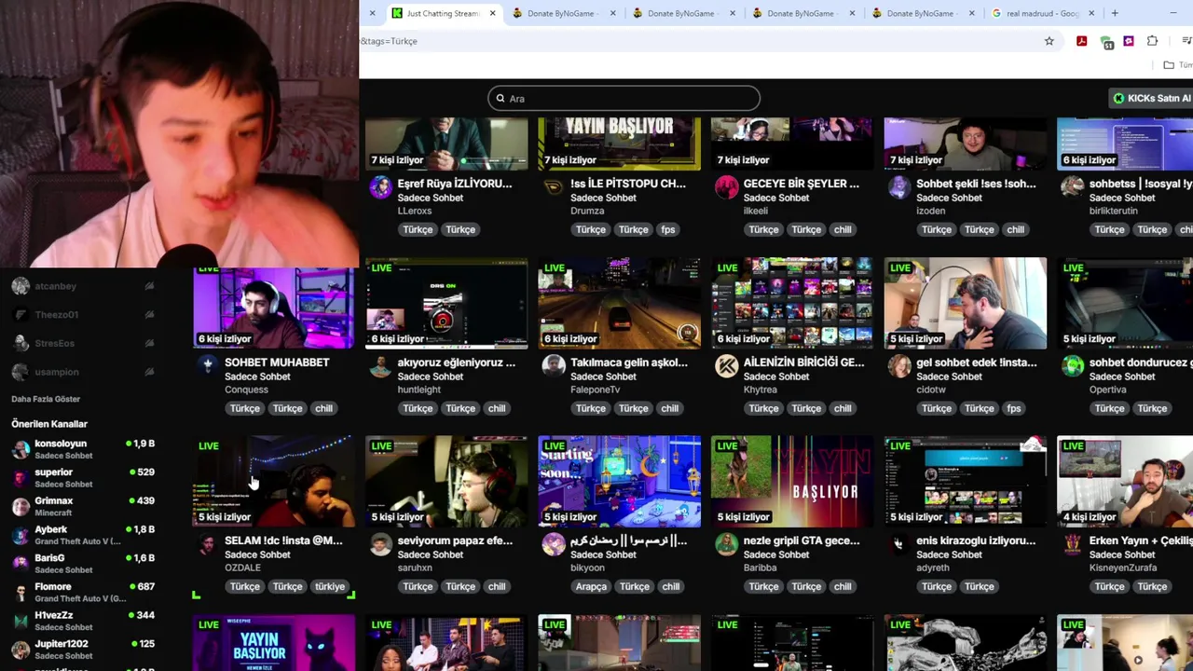Close the Just Chatting Stream tab

click(x=492, y=13)
